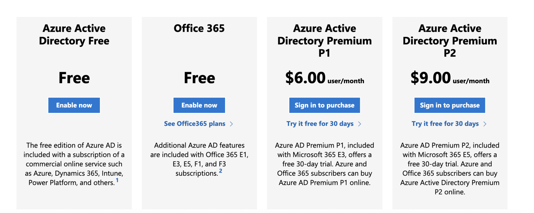Click footnote 2 after subscriptions text

(x=221, y=171)
